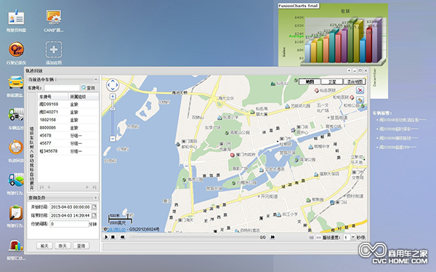Click the map zoom-in plus control
The image size is (436, 272).
pos(113,97)
